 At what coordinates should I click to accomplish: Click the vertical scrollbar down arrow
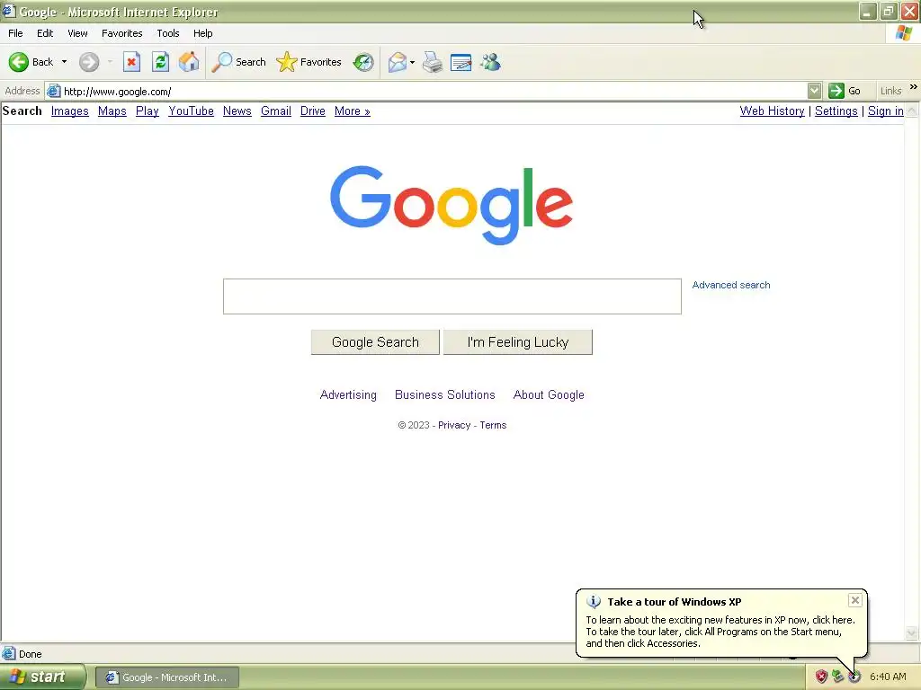click(912, 632)
